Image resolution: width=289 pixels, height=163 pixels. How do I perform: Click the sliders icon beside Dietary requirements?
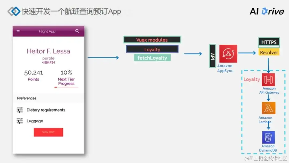pos(20,110)
